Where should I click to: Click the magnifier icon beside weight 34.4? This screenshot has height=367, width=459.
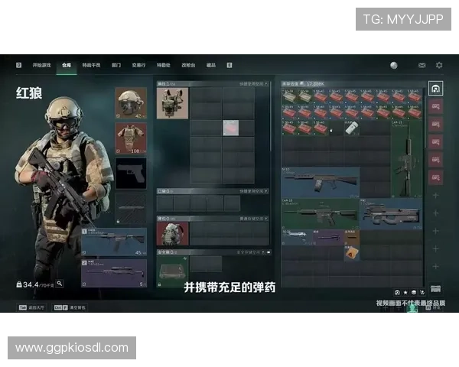pos(60,284)
